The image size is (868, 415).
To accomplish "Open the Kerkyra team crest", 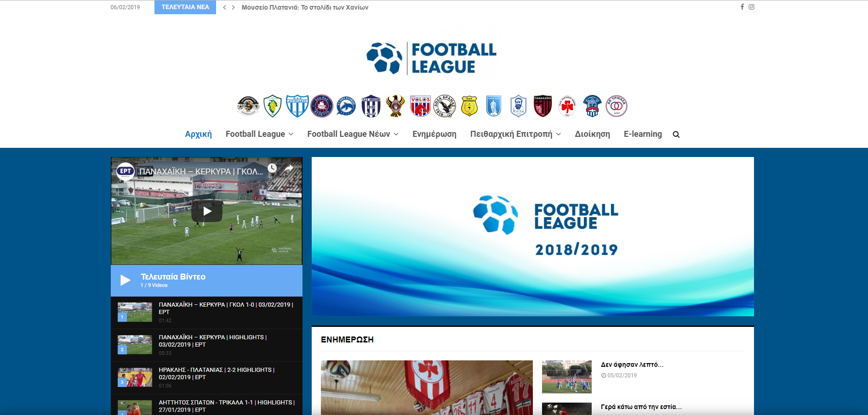I will [x=322, y=106].
